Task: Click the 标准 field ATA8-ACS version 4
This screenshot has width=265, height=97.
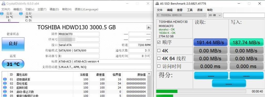Action: (x=105, y=62)
